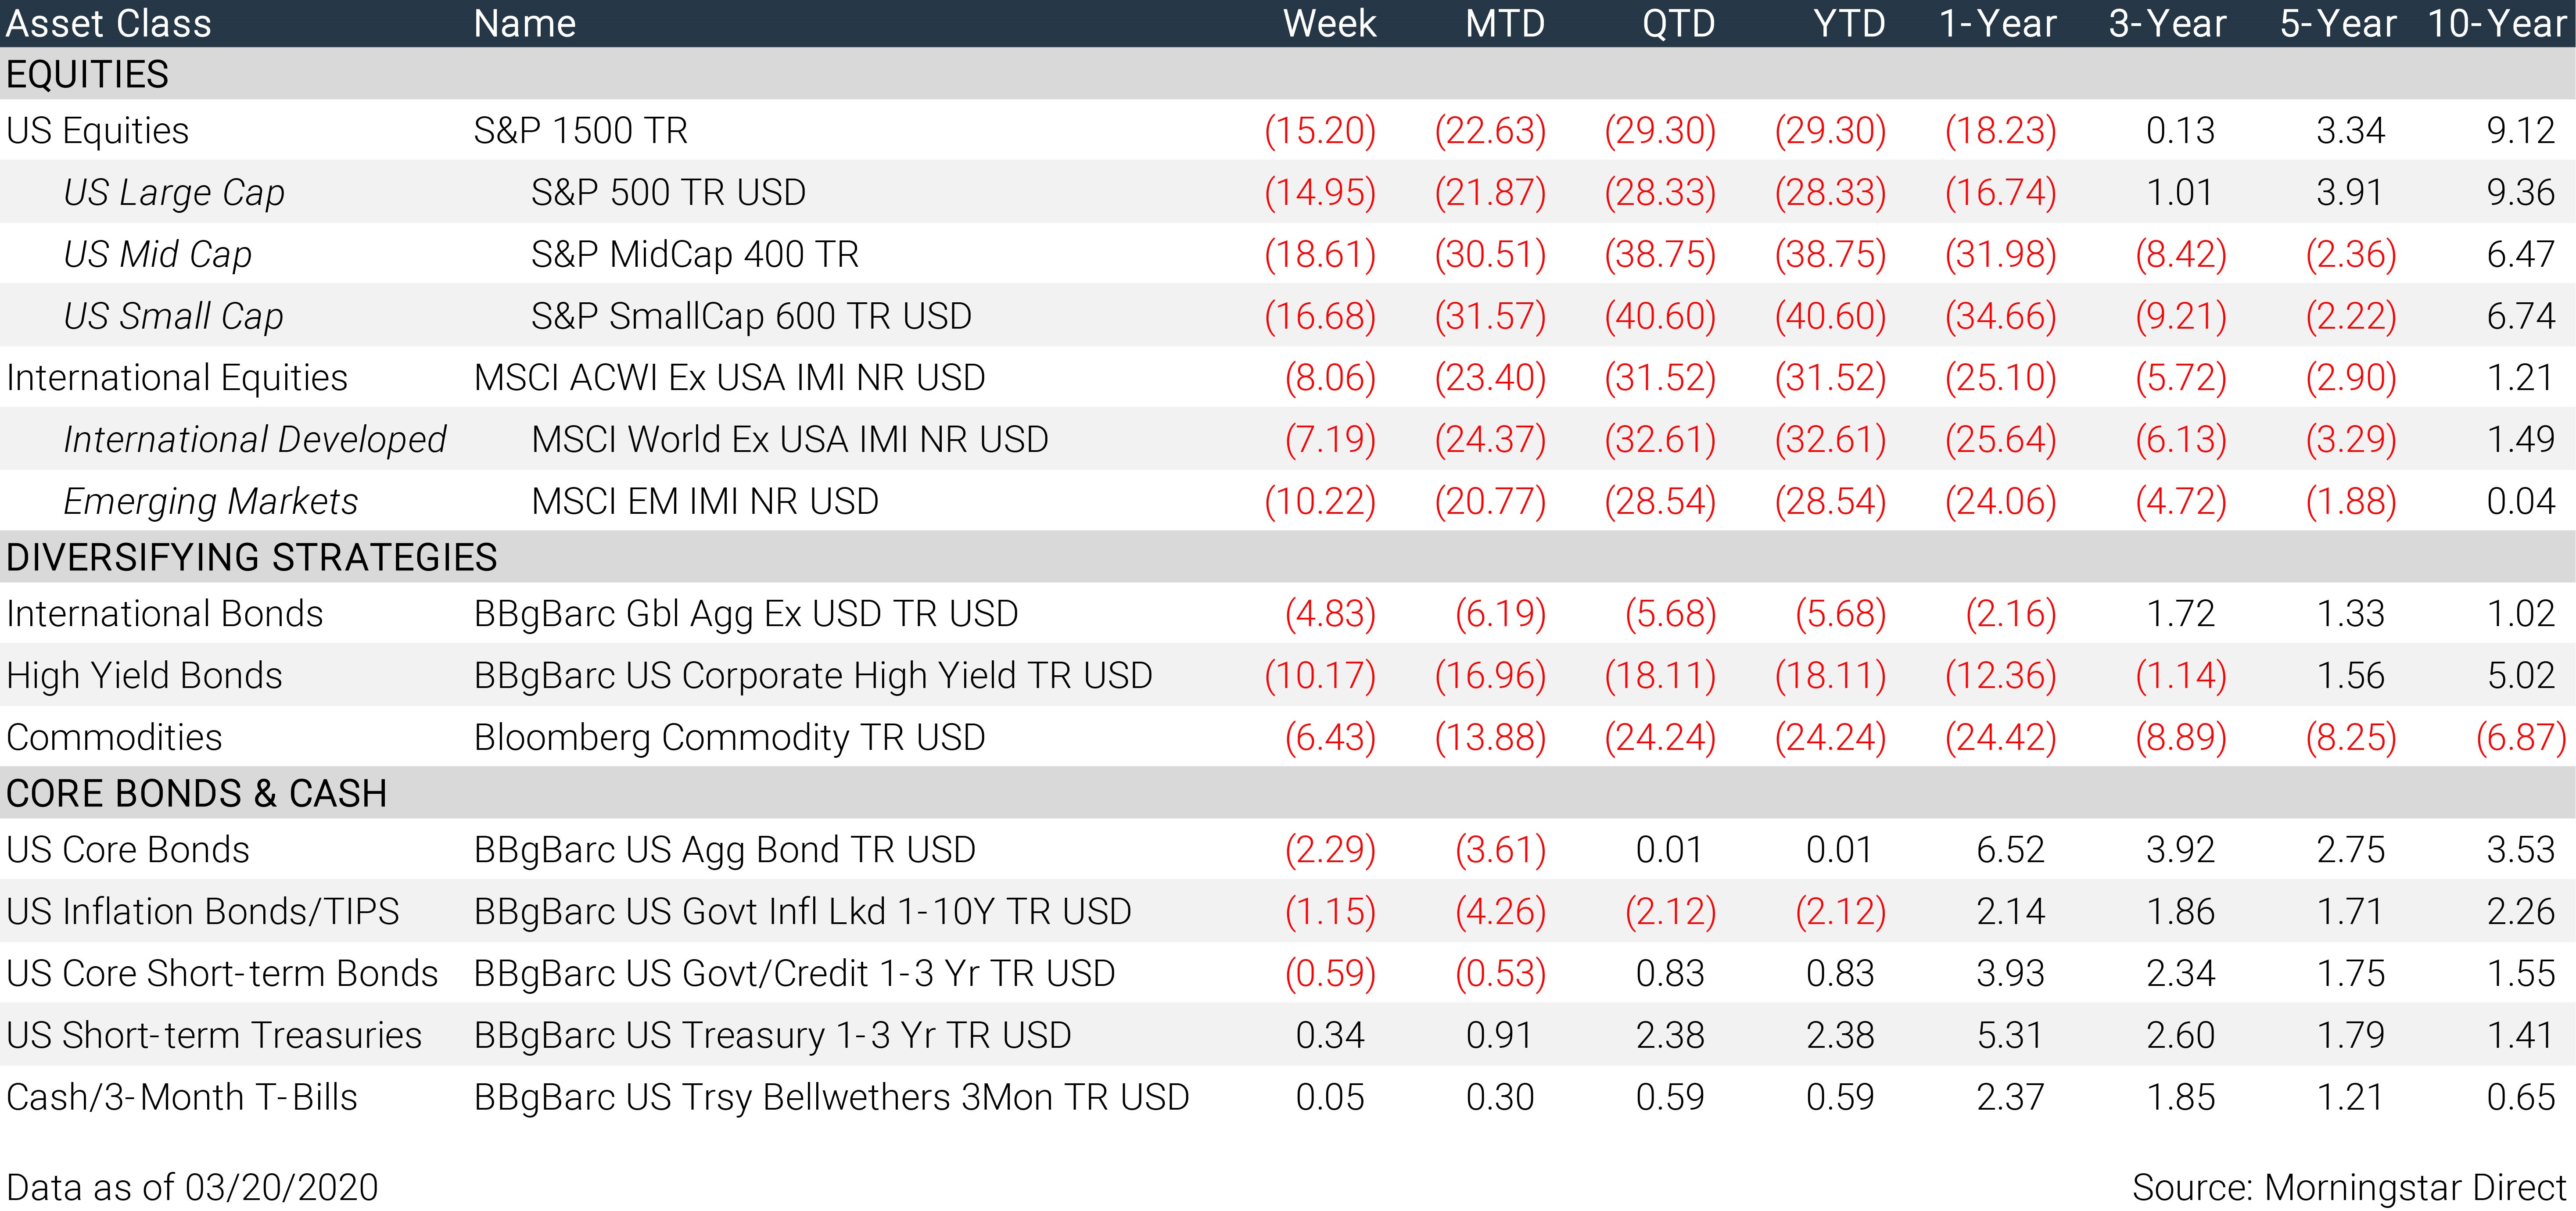
Task: Click the Commodities 10-Year value (6.87)
Action: 2521,737
